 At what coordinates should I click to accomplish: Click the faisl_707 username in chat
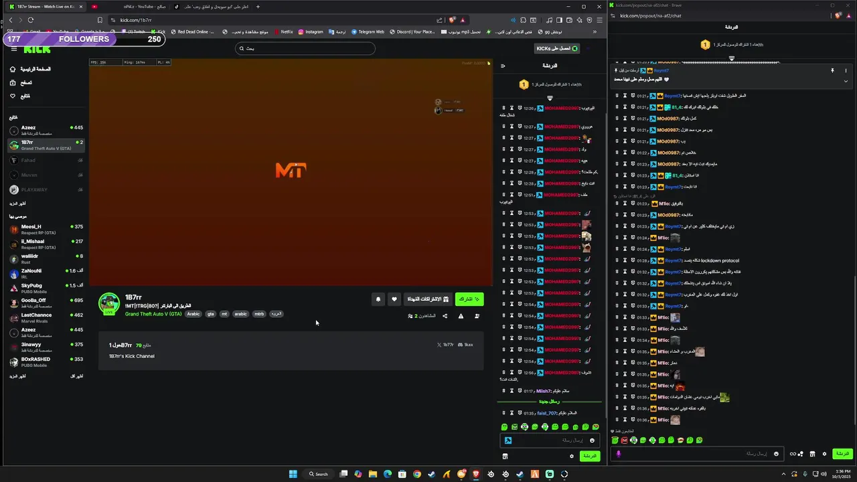click(x=546, y=413)
